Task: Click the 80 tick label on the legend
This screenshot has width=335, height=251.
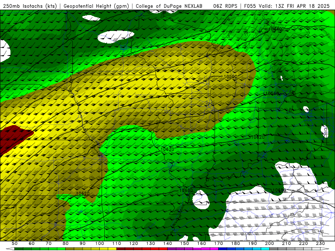Action: (x=66, y=243)
